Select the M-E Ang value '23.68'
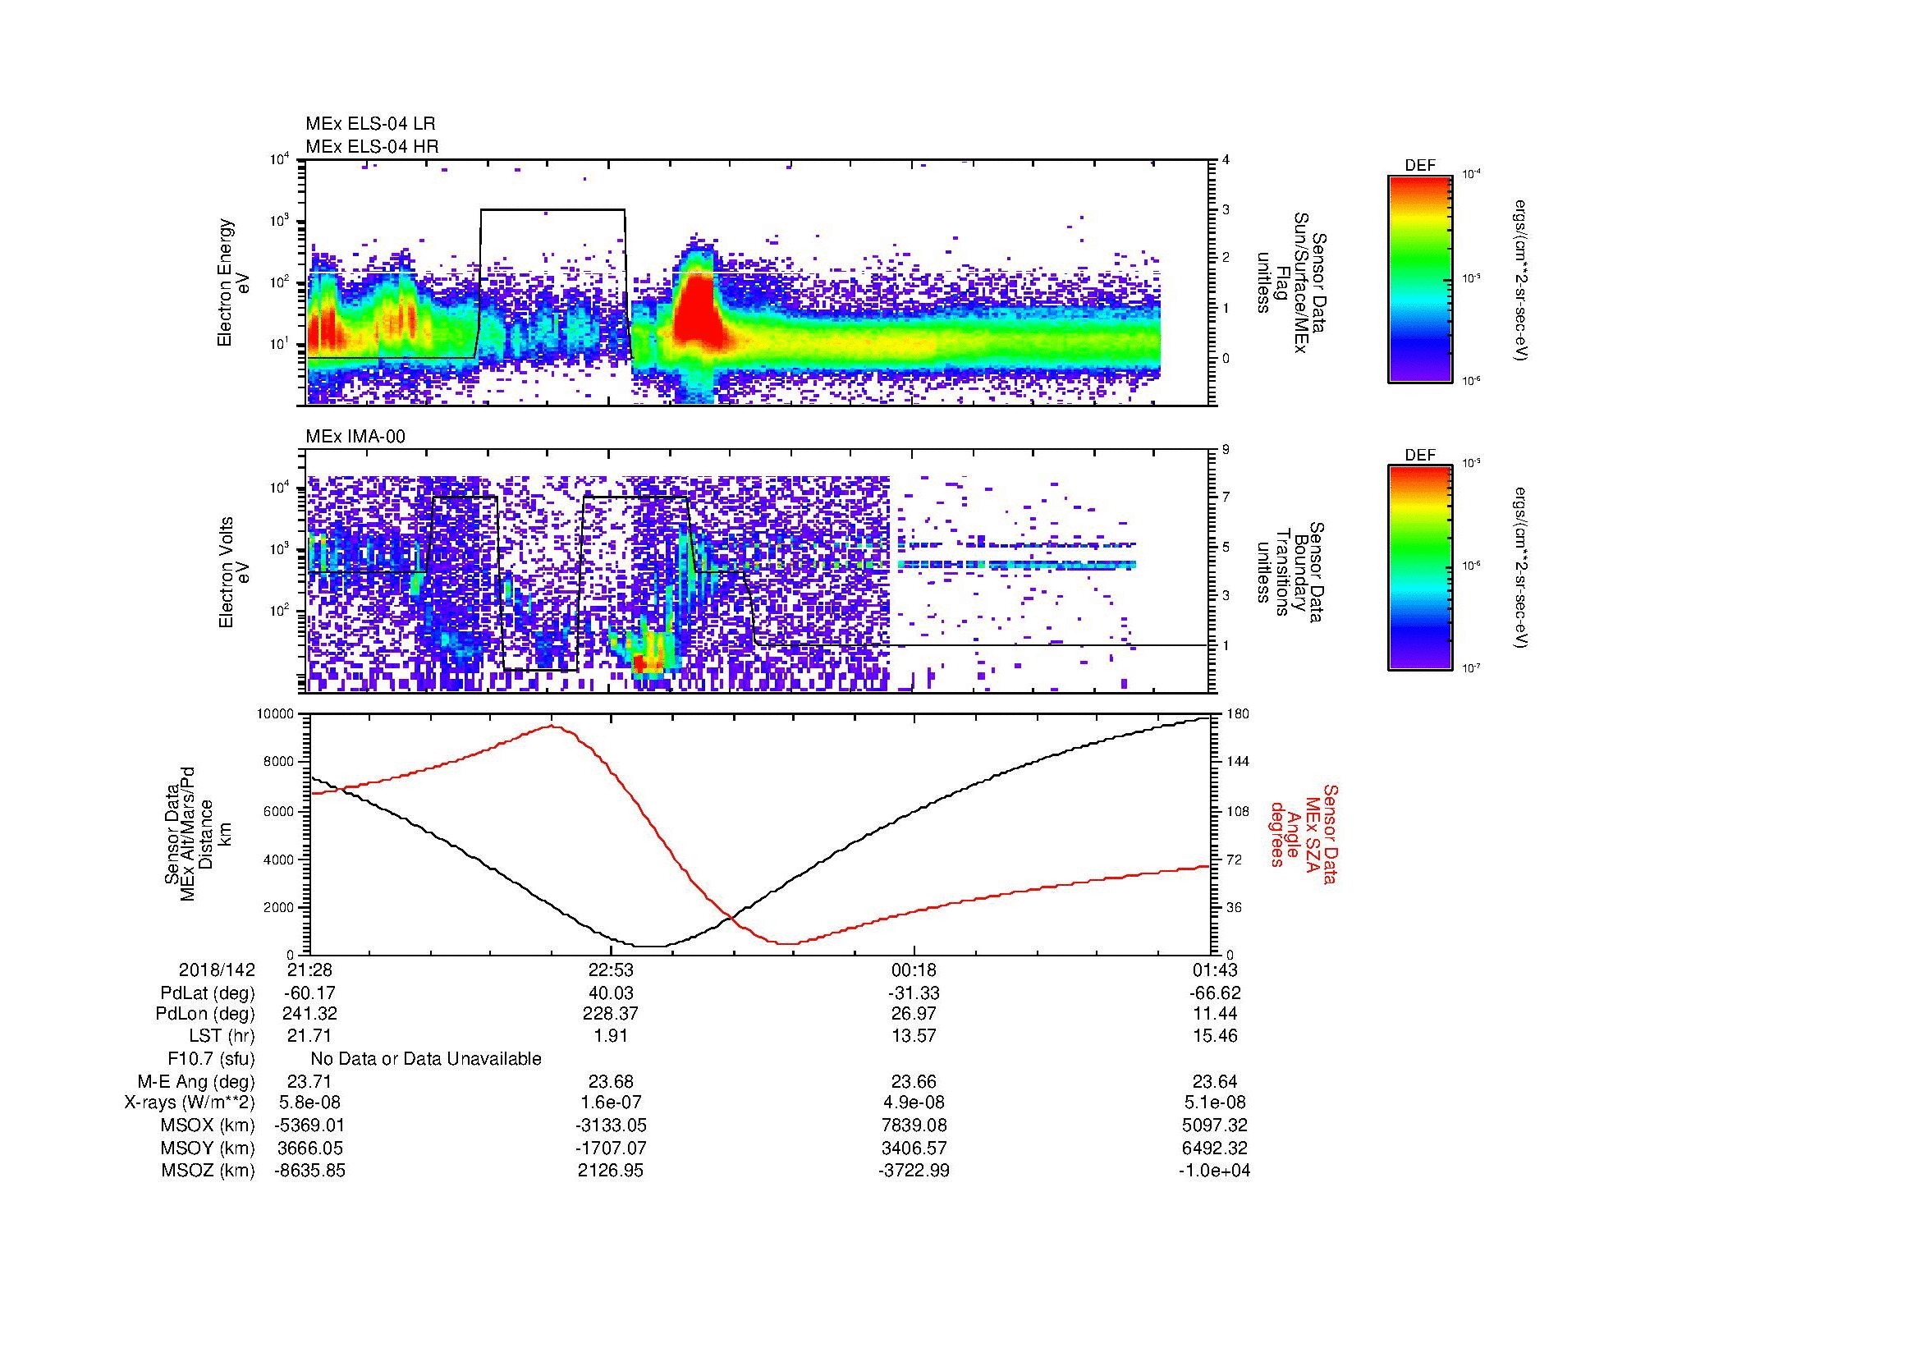This screenshot has height=1357, width=1920. 612,1081
